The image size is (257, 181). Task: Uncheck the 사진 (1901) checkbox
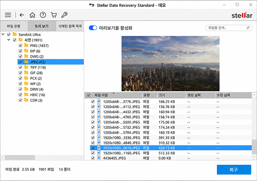point(15,40)
